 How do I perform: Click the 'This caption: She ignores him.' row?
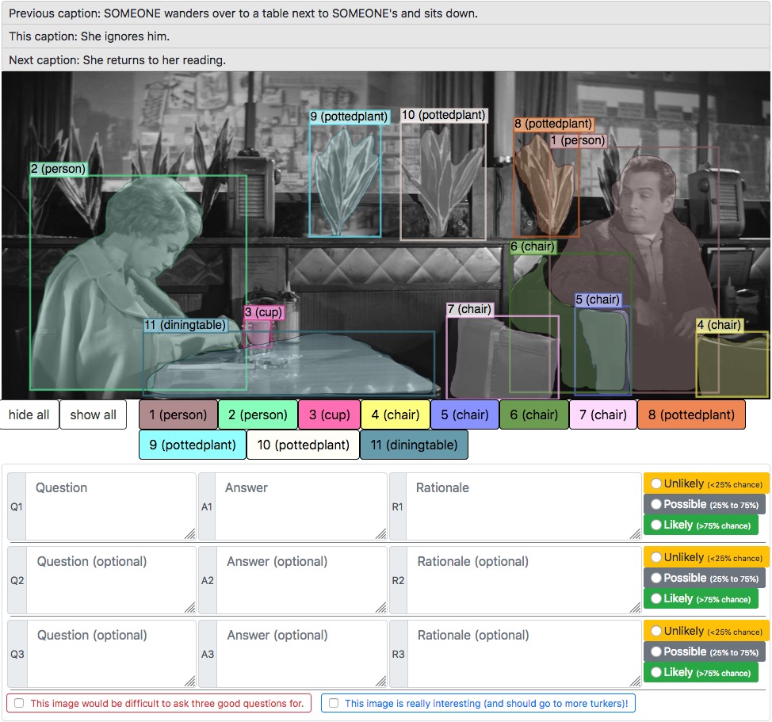click(x=386, y=36)
